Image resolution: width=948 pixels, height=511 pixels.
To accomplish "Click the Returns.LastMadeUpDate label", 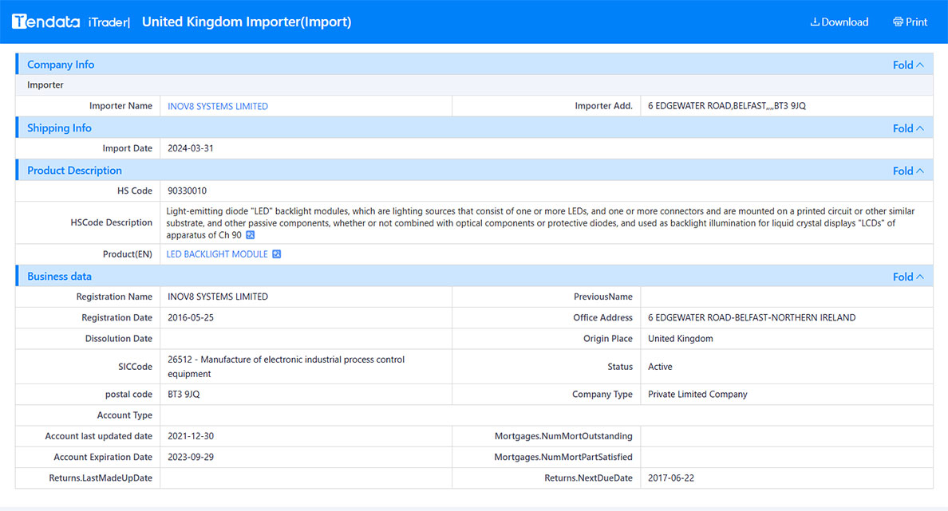I will coord(101,478).
